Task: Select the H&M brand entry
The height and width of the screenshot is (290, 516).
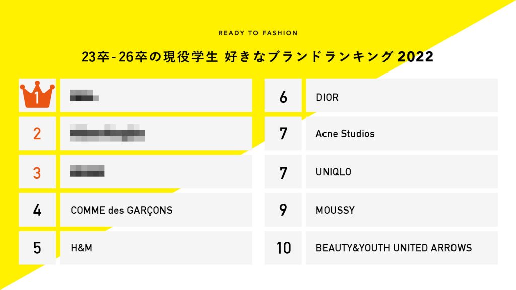Action: (82, 248)
